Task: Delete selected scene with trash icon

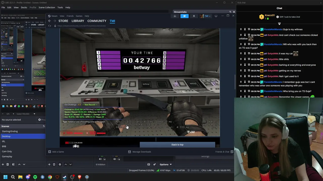Action: 8,164
